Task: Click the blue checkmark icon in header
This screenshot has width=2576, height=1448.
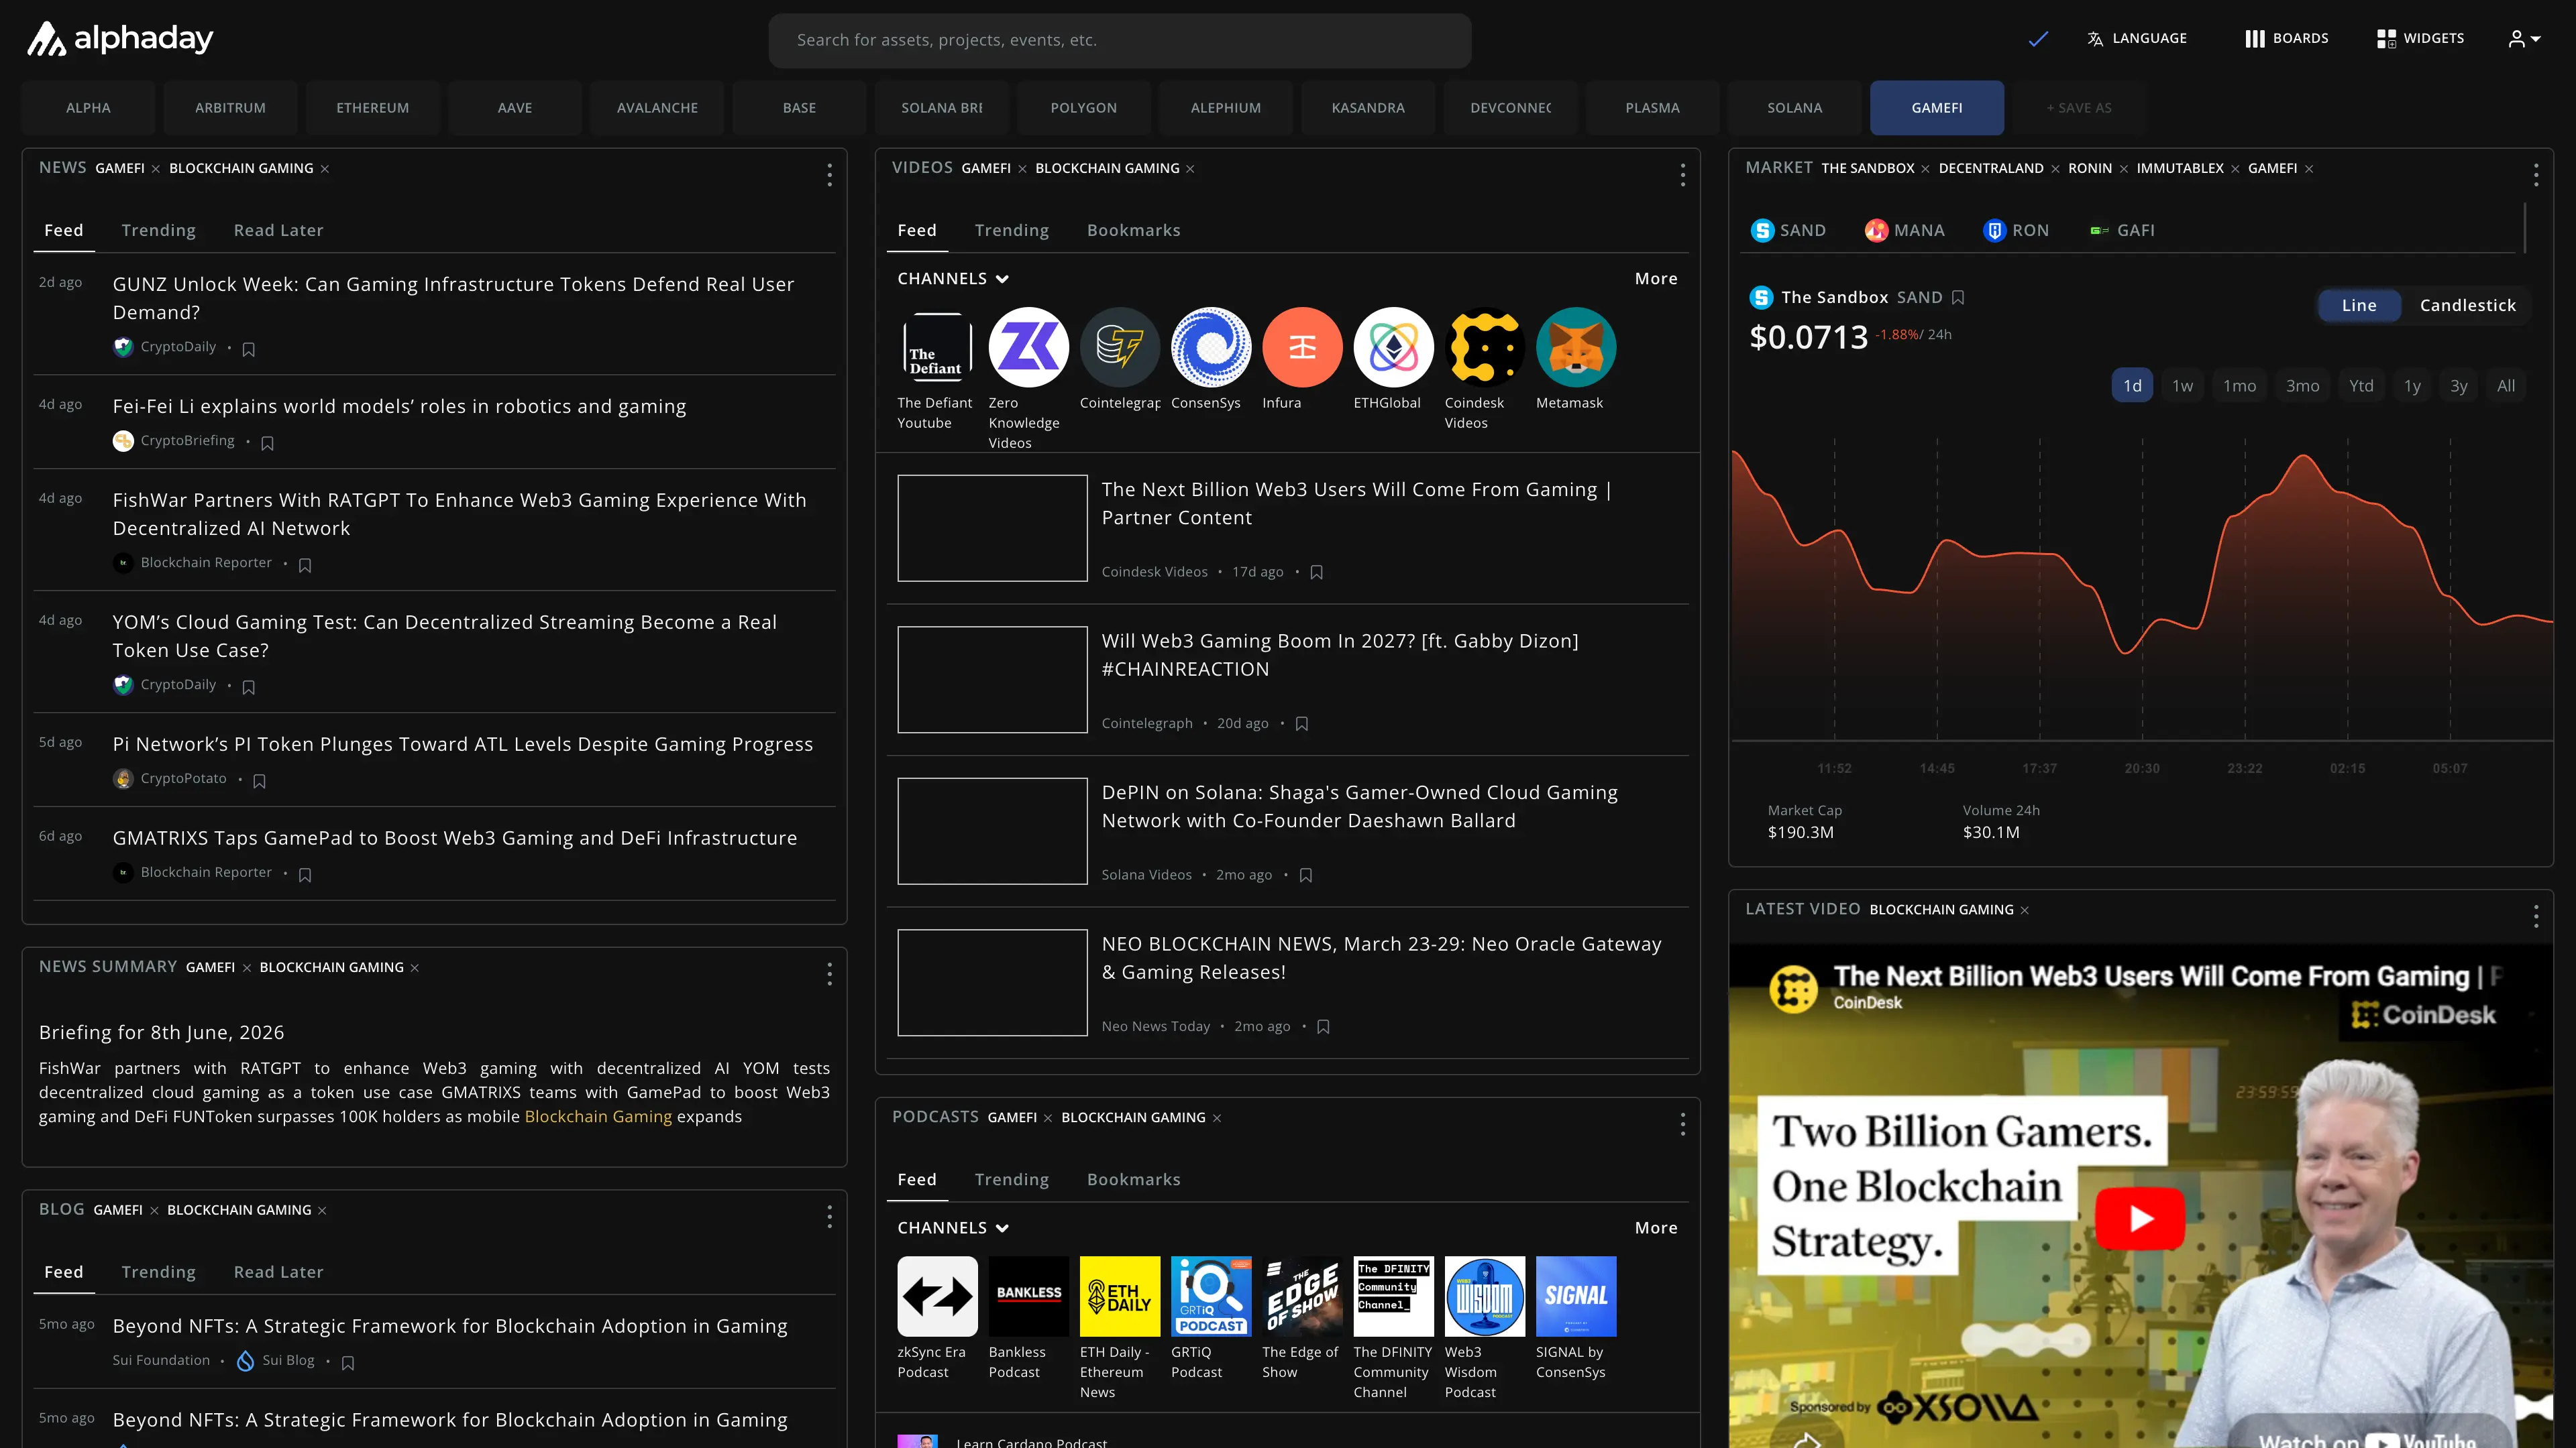Action: 2038,39
